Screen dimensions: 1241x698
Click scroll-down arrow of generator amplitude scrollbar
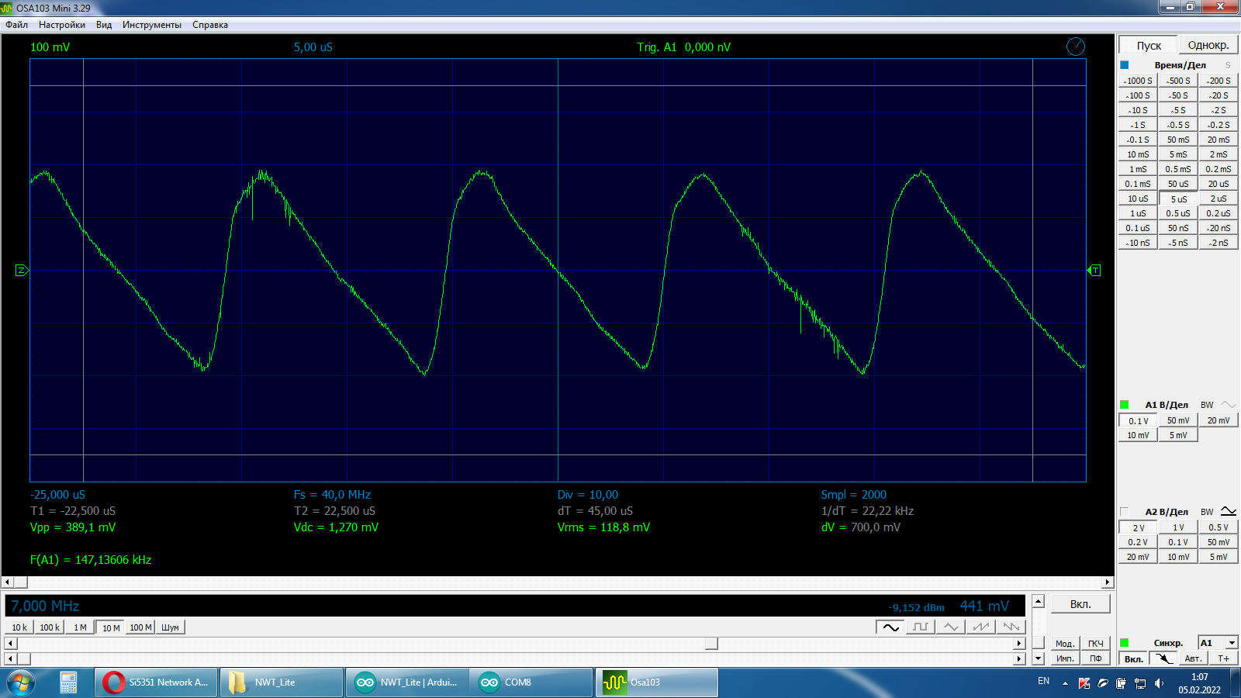pos(1039,658)
